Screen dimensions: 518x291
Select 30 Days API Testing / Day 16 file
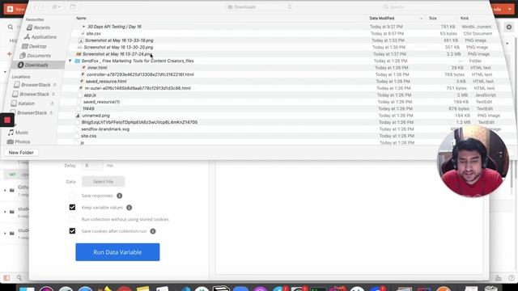pos(114,27)
